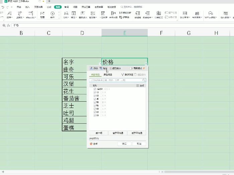Uncheck the value 13 checkbox
The width and height of the screenshot is (234, 175).
pyautogui.click(x=95, y=92)
